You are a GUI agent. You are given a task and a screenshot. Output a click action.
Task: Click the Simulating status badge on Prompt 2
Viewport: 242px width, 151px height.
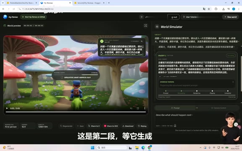pyautogui.click(x=231, y=55)
